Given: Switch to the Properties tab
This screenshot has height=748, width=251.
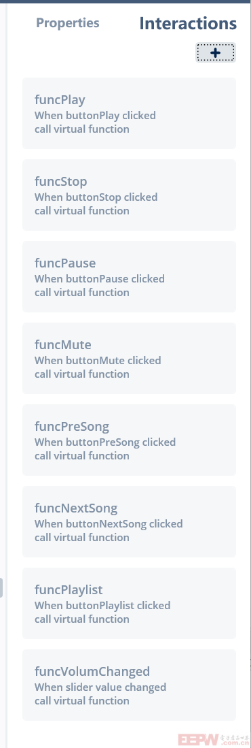Looking at the screenshot, I should [x=68, y=23].
